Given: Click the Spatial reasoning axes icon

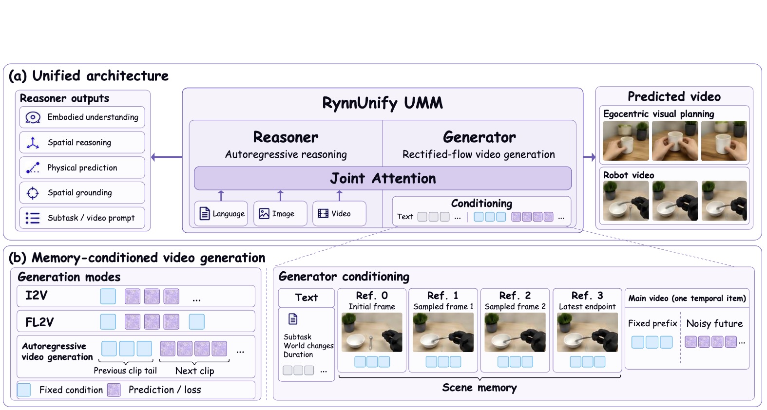Looking at the screenshot, I should (33, 143).
